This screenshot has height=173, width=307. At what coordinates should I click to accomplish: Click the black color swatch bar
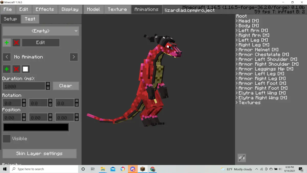click(x=36, y=127)
